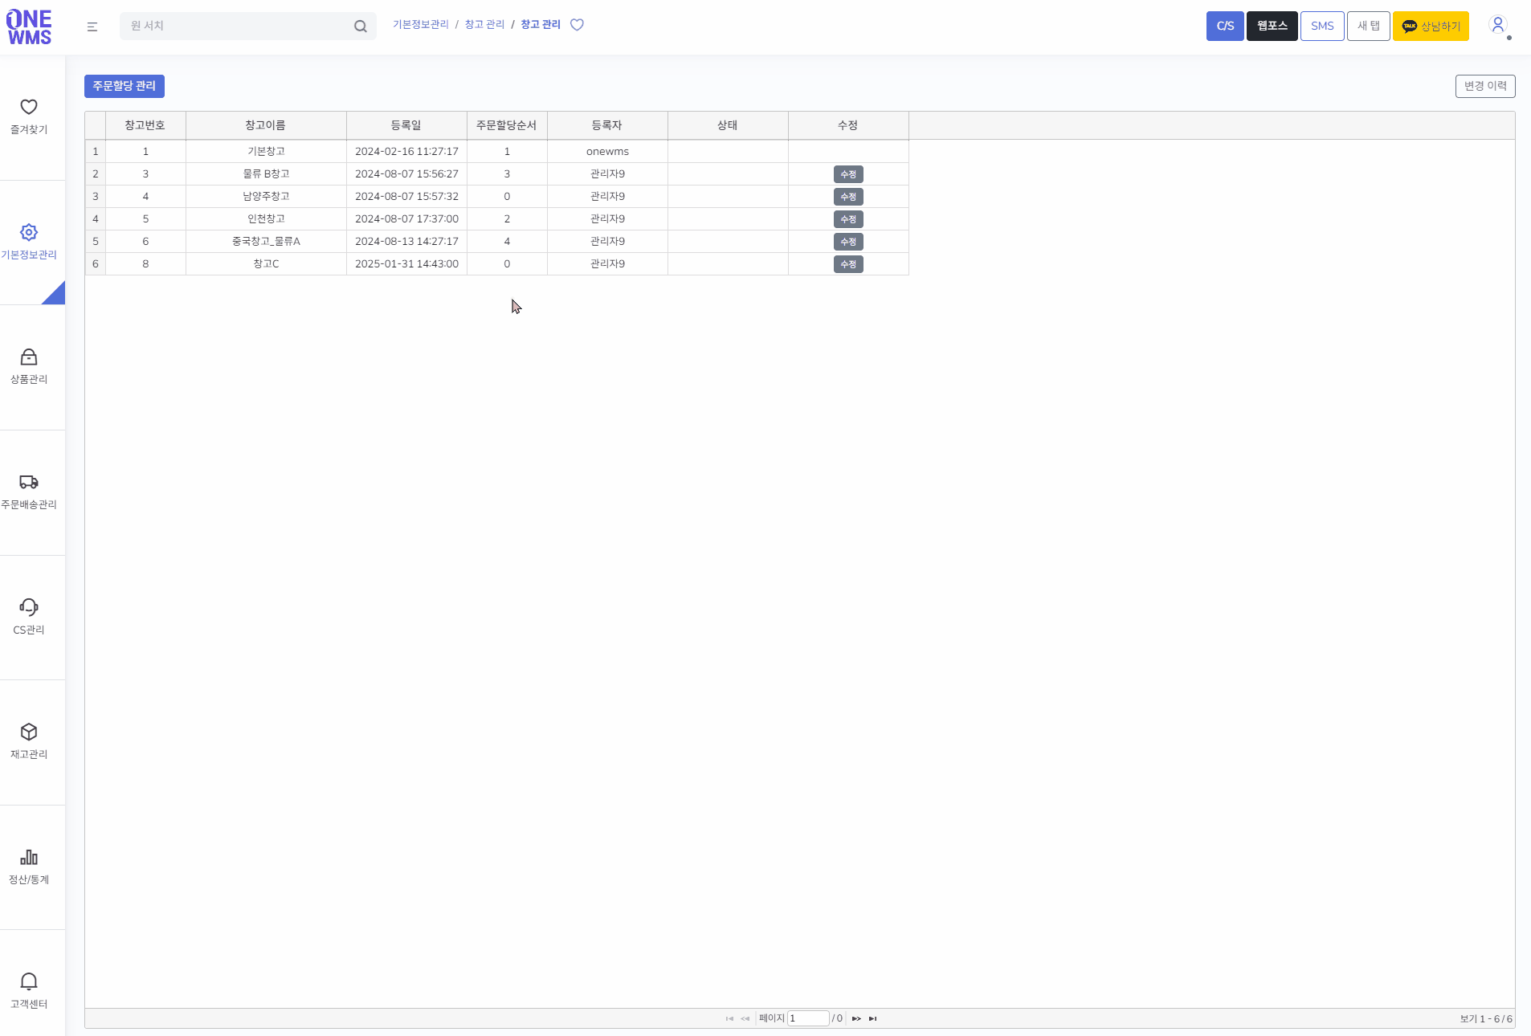Click the 주문할당 관리 button
Image resolution: width=1531 pixels, height=1036 pixels.
(x=125, y=86)
